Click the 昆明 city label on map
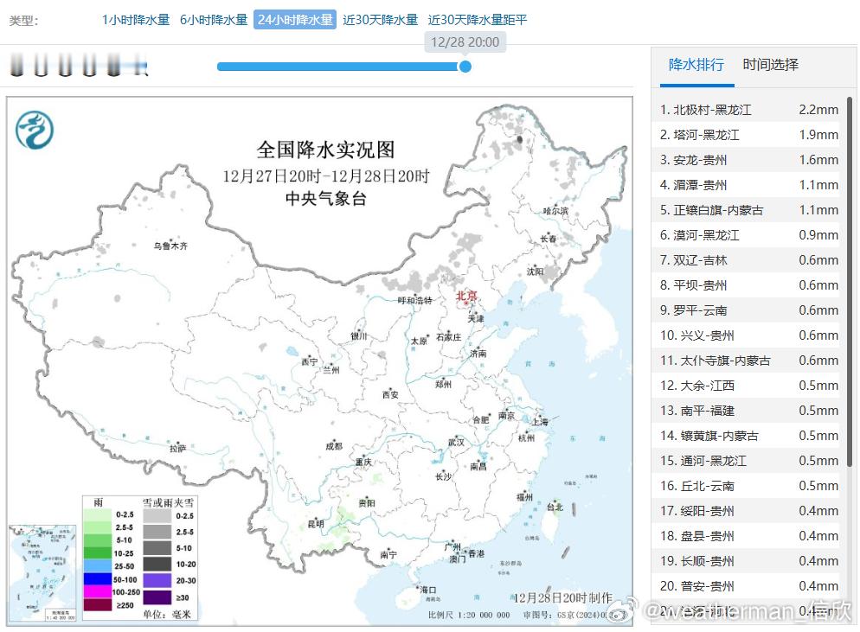 pyautogui.click(x=316, y=524)
